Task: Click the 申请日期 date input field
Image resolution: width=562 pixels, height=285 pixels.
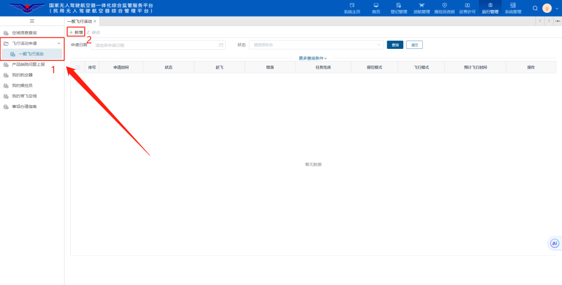Action: 156,45
